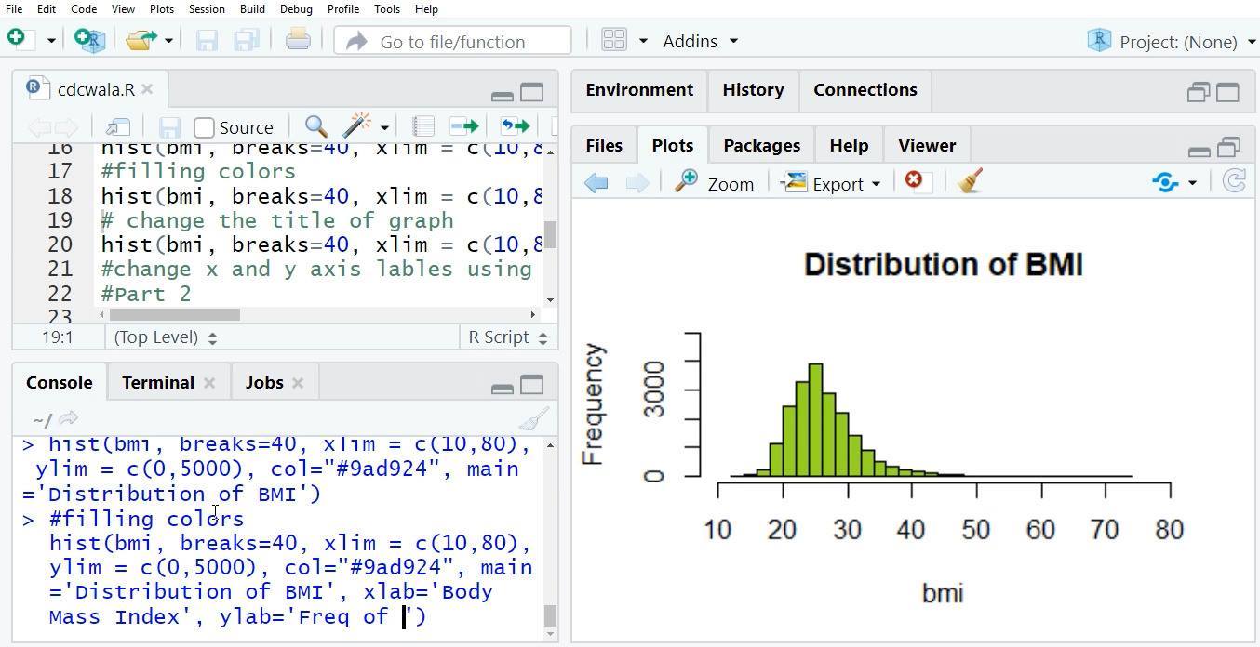Open the Tools menu
The height and width of the screenshot is (647, 1260).
click(387, 8)
